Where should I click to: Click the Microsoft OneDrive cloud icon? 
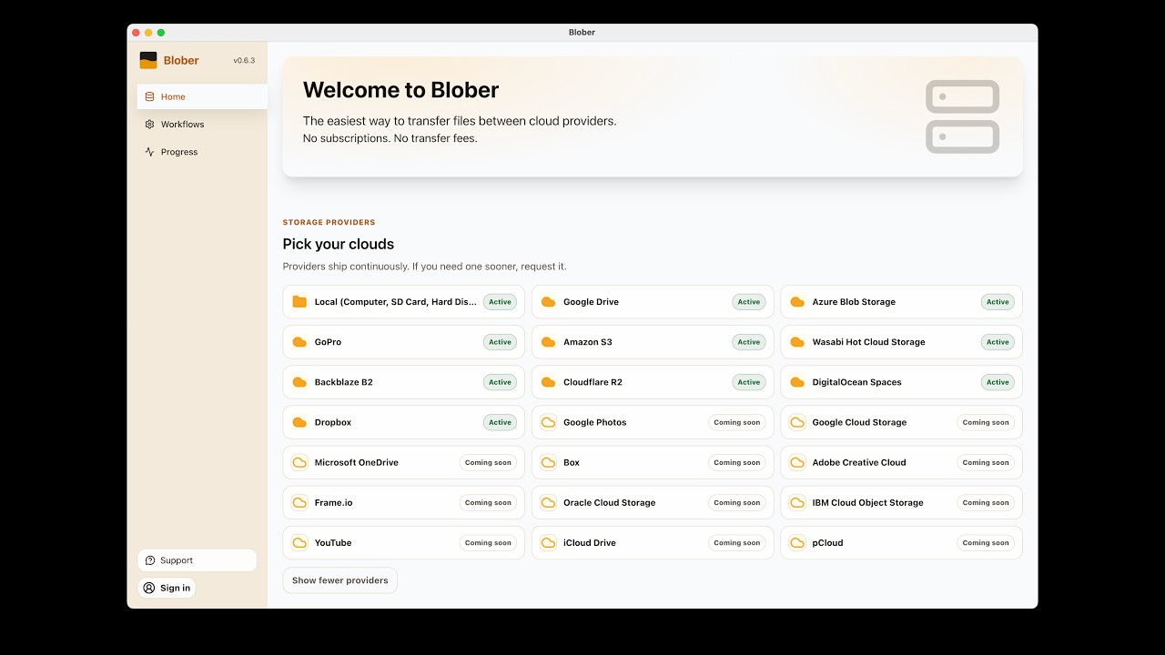[x=299, y=462]
